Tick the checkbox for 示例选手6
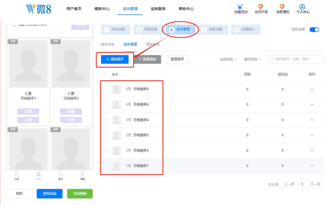 coord(105,89)
